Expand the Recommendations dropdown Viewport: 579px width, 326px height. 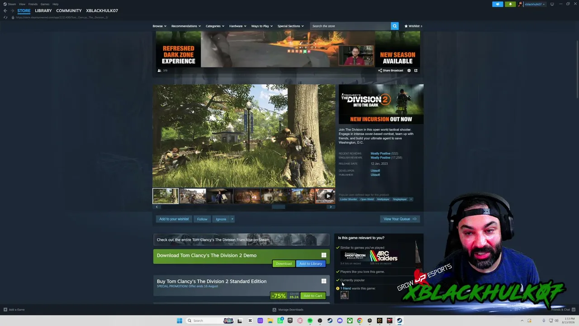[186, 26]
